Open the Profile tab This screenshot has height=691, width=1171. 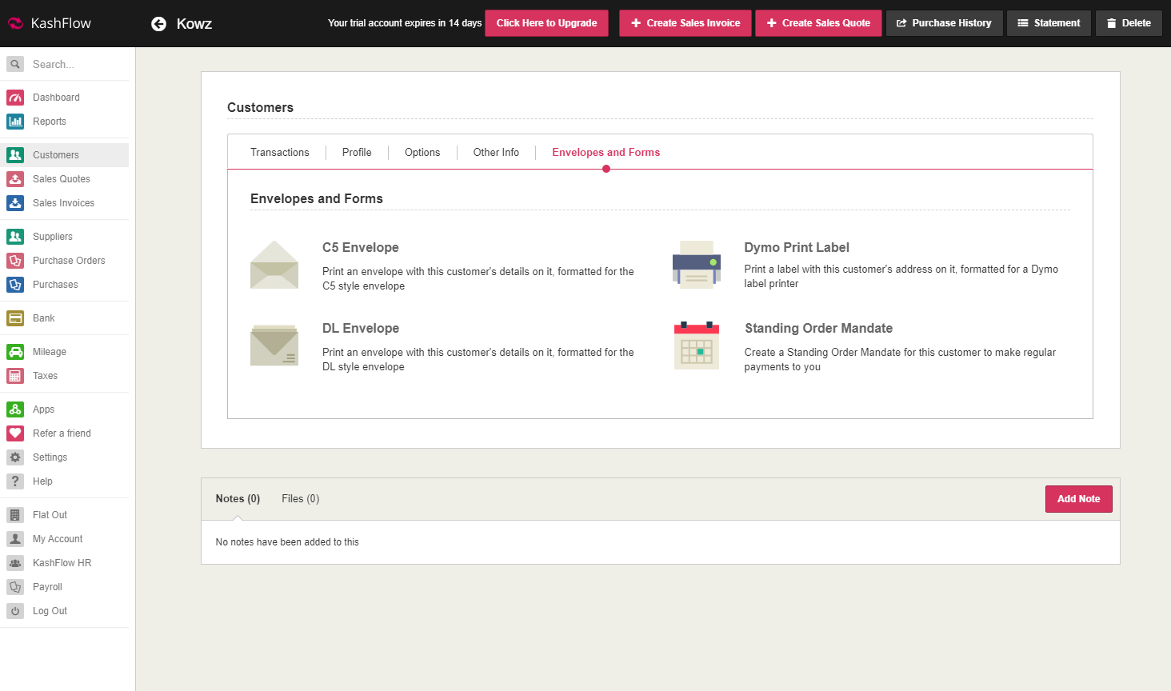[357, 153]
